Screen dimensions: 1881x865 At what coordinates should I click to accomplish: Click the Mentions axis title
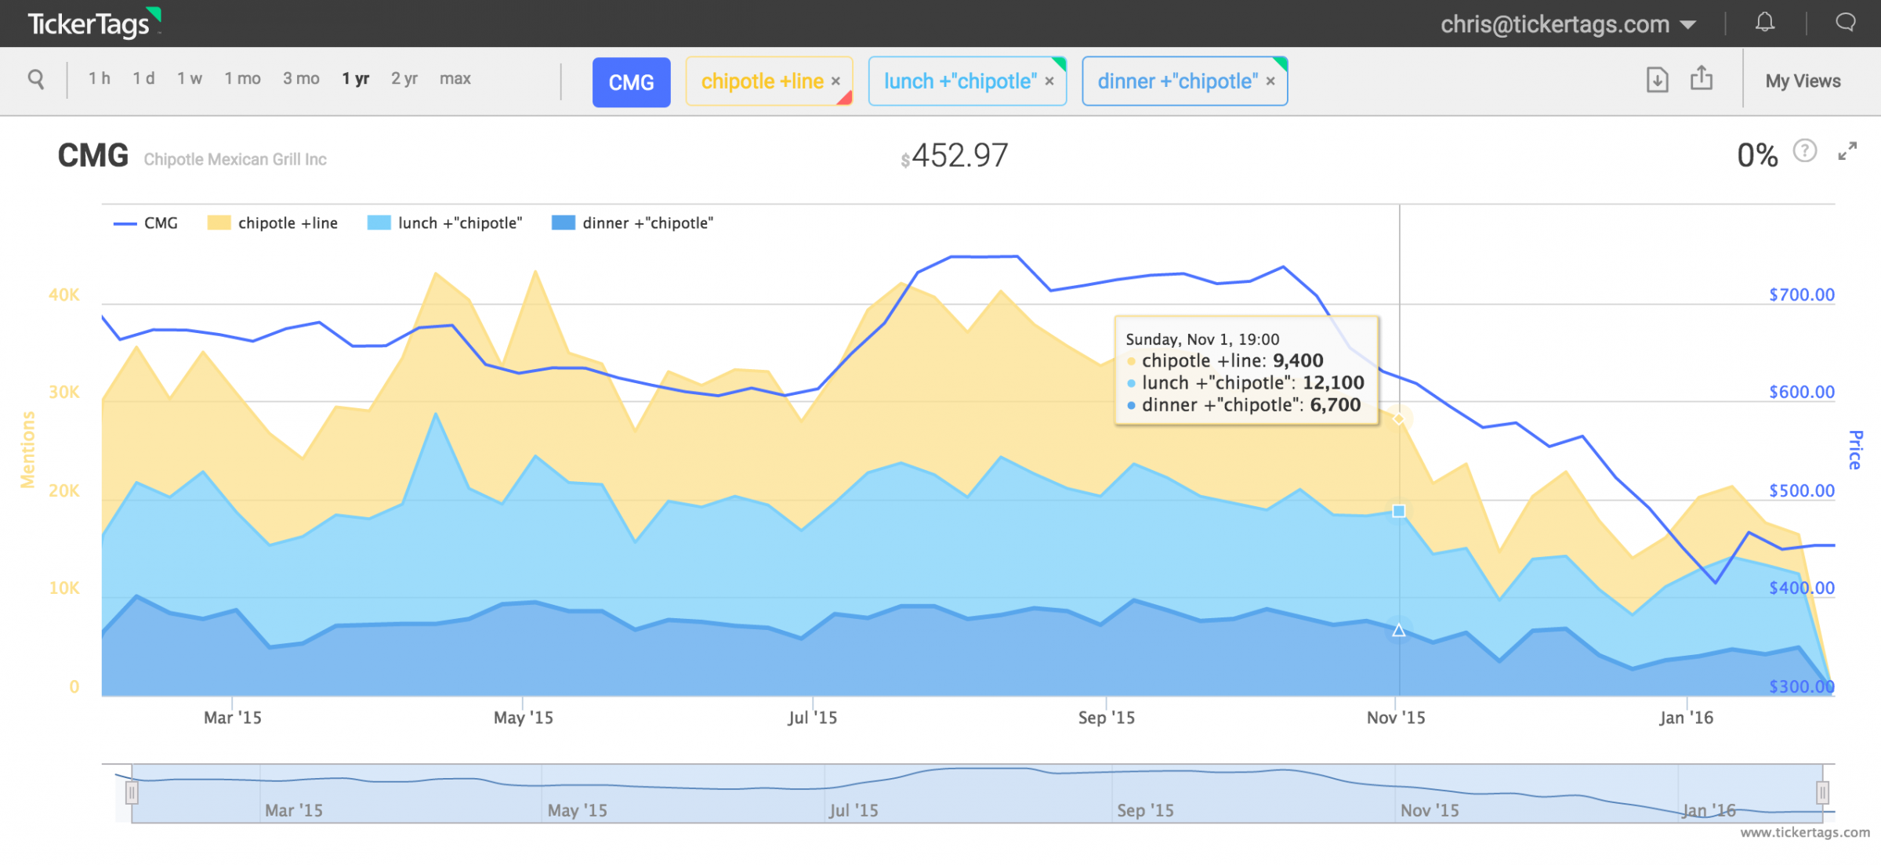pos(28,450)
